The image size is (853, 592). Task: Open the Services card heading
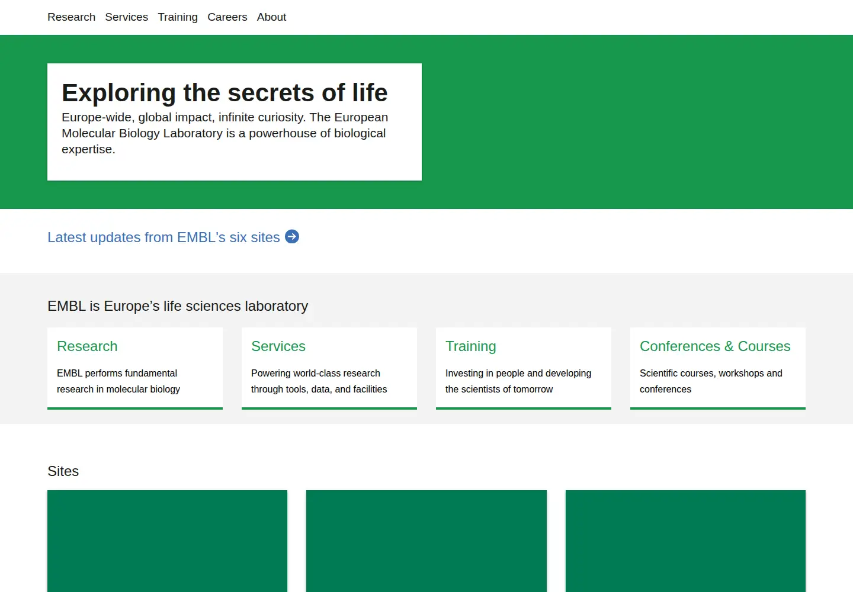pyautogui.click(x=278, y=346)
